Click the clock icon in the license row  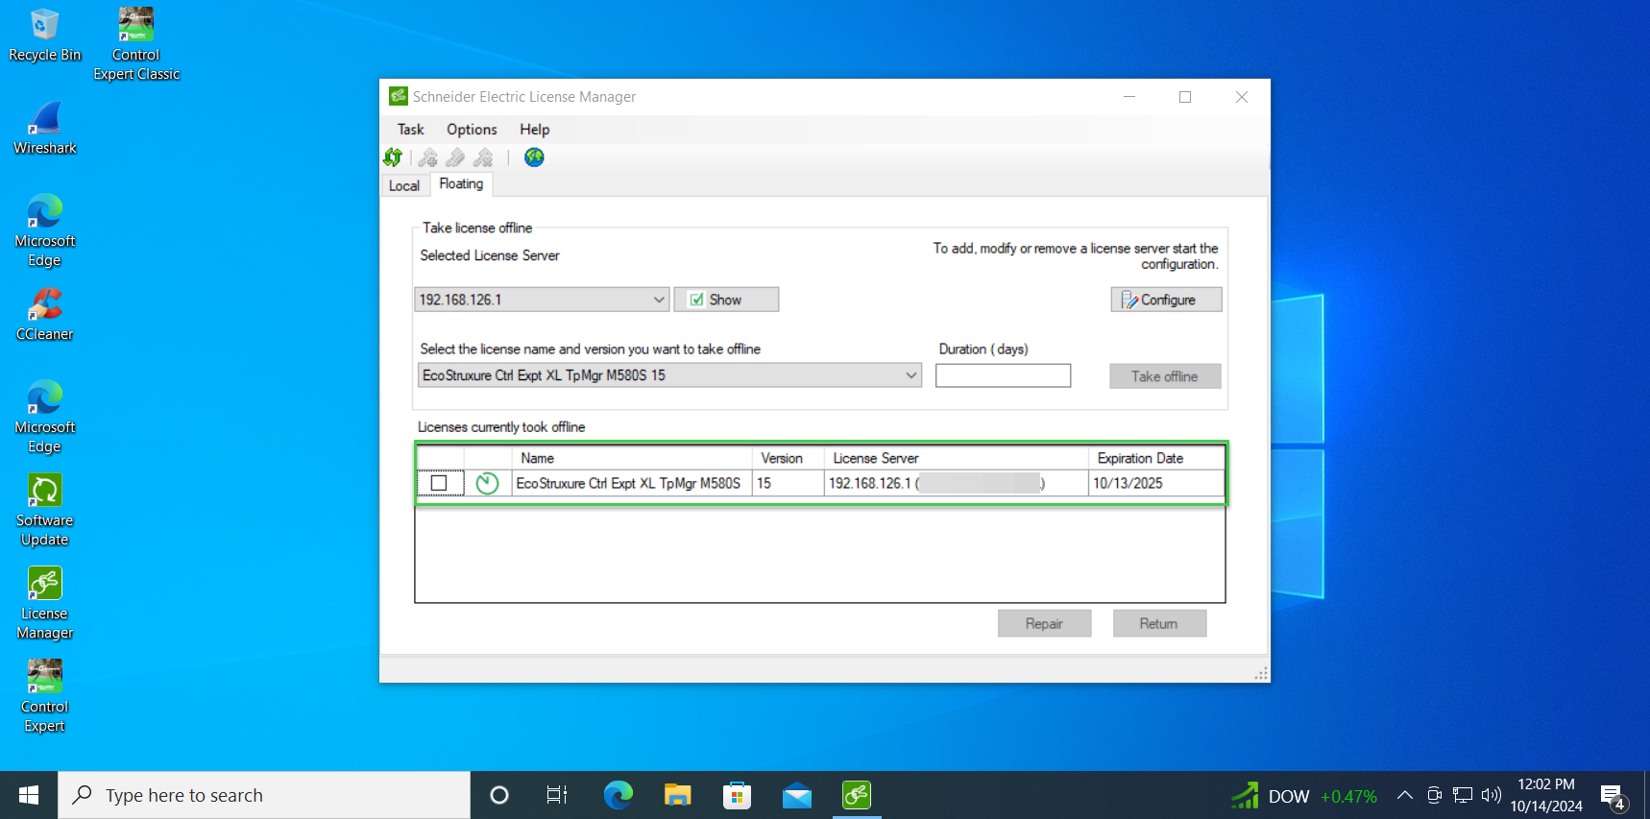pyautogui.click(x=487, y=483)
